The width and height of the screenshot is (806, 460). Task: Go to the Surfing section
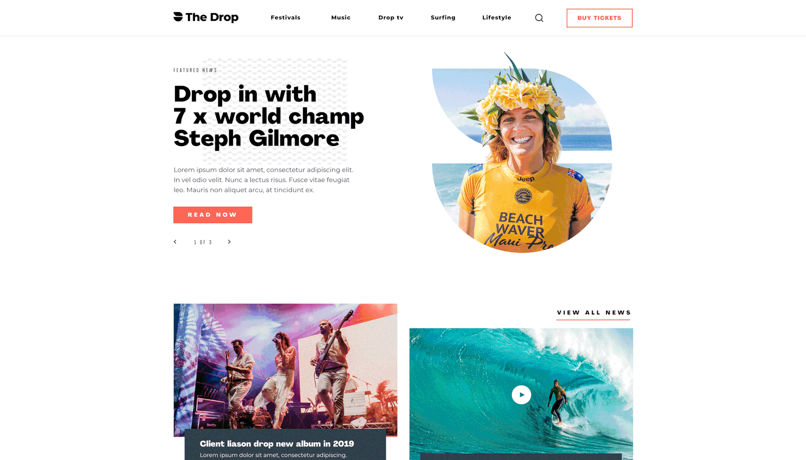click(x=443, y=18)
